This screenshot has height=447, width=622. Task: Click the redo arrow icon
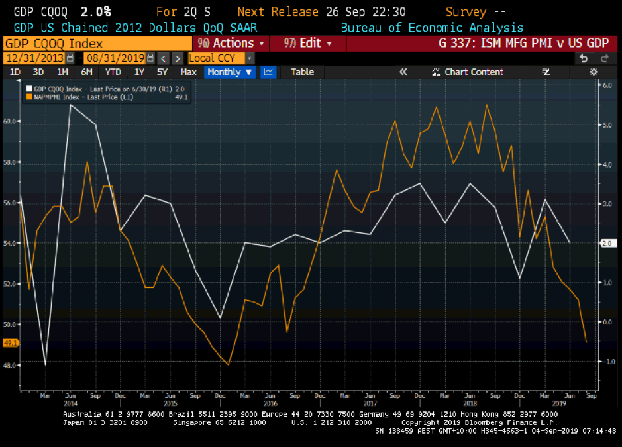coord(603,58)
